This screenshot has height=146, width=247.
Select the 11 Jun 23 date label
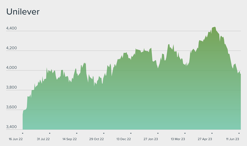(232, 139)
